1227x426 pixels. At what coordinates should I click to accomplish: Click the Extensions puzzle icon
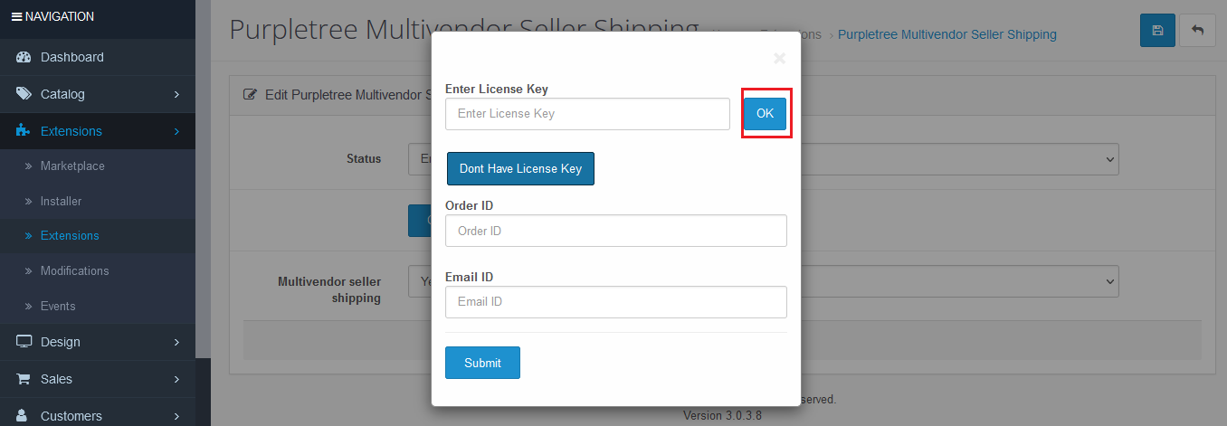[x=24, y=131]
